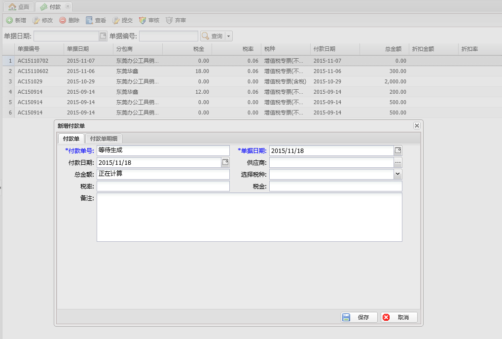Image resolution: width=502 pixels, height=339 pixels.
Task: Open calendar picker for 付款日期 field
Action: click(x=225, y=162)
